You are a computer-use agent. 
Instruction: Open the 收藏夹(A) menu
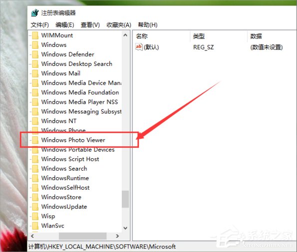click(x=119, y=25)
